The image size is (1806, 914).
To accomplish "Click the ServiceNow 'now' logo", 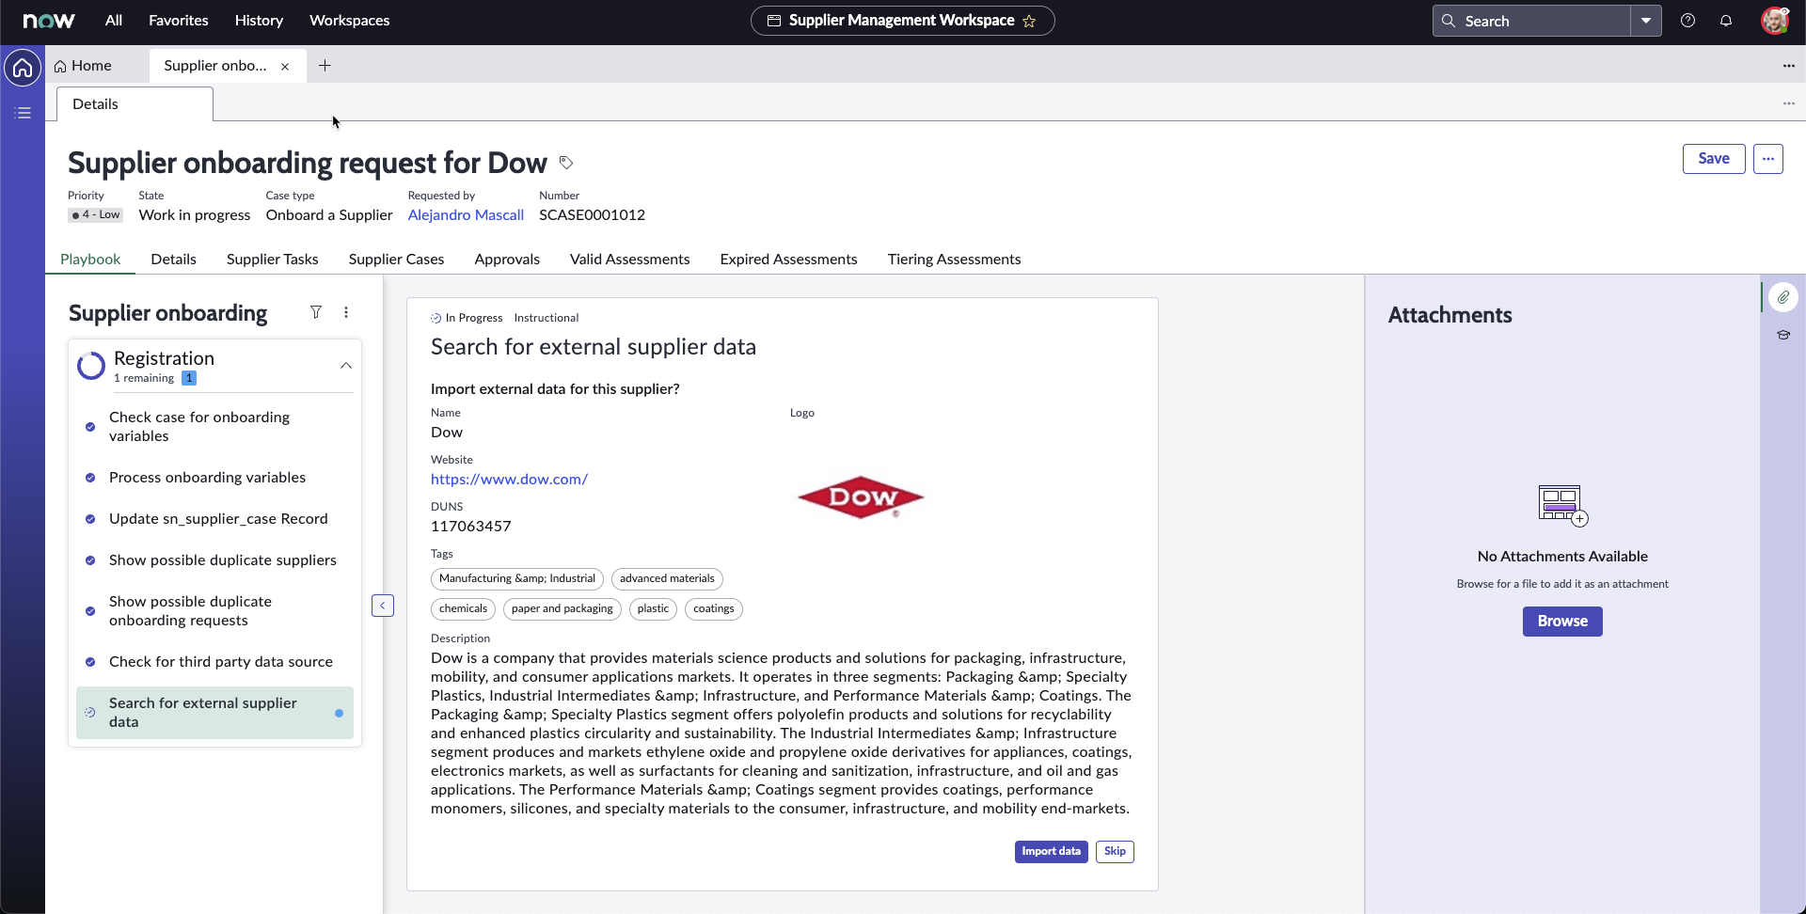I will pos(49,21).
